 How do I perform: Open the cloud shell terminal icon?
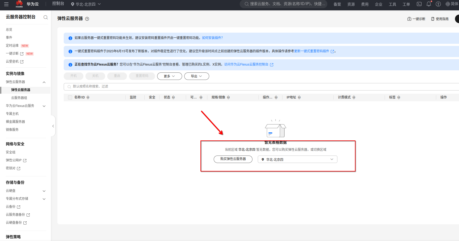[x=419, y=4]
